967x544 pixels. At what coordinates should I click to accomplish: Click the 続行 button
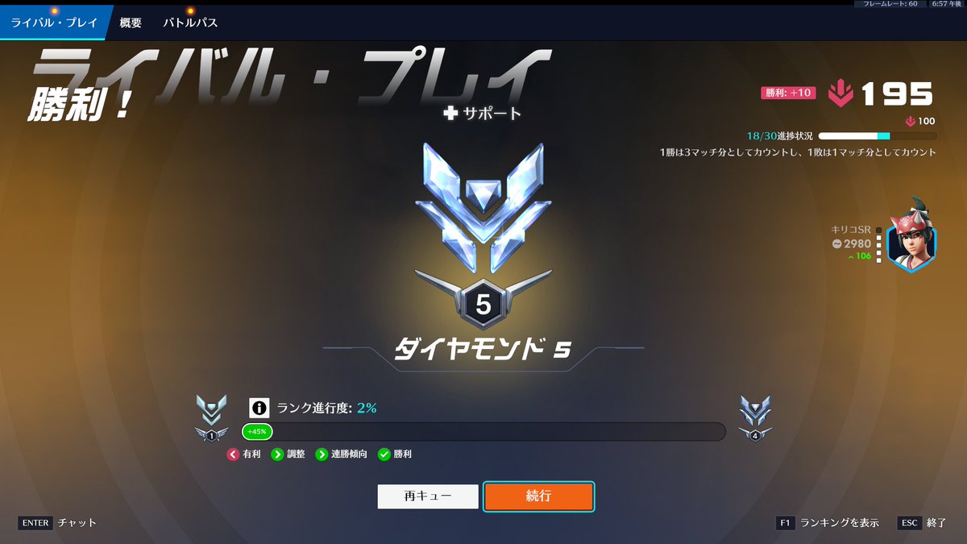point(538,496)
